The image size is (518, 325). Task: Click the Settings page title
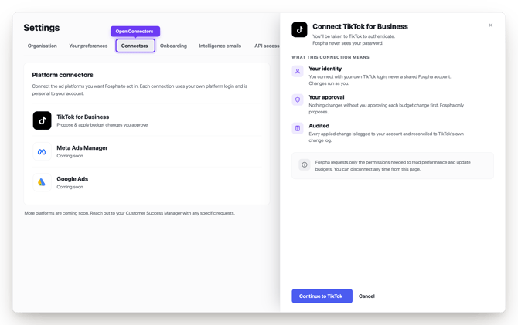click(42, 28)
